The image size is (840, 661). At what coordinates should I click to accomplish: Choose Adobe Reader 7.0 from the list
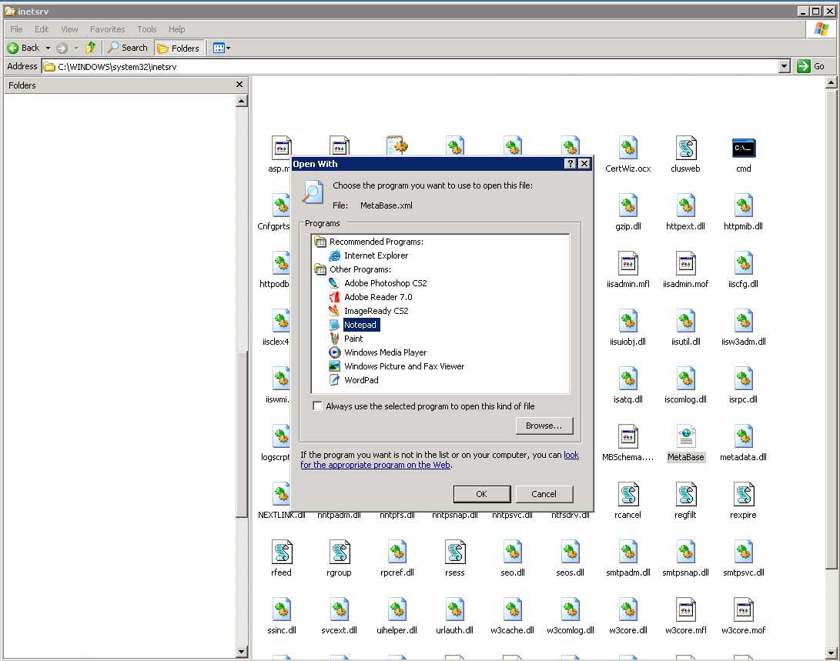370,297
